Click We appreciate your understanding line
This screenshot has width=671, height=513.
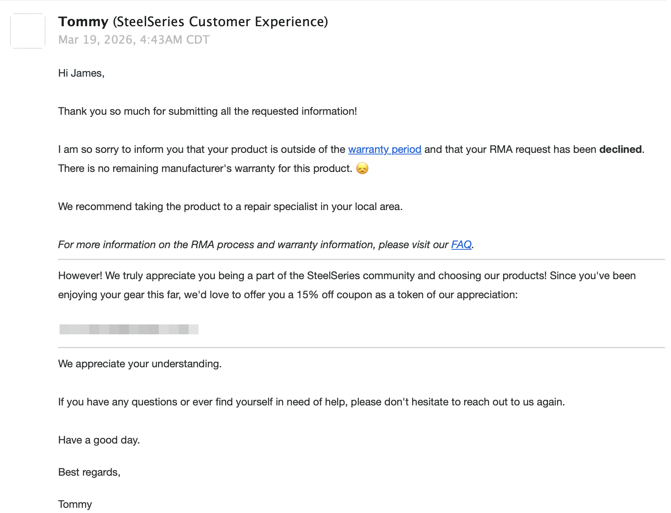click(140, 364)
